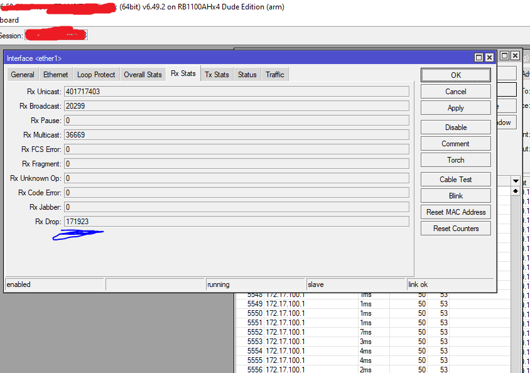Switch to Overall Stats tab

coord(143,75)
